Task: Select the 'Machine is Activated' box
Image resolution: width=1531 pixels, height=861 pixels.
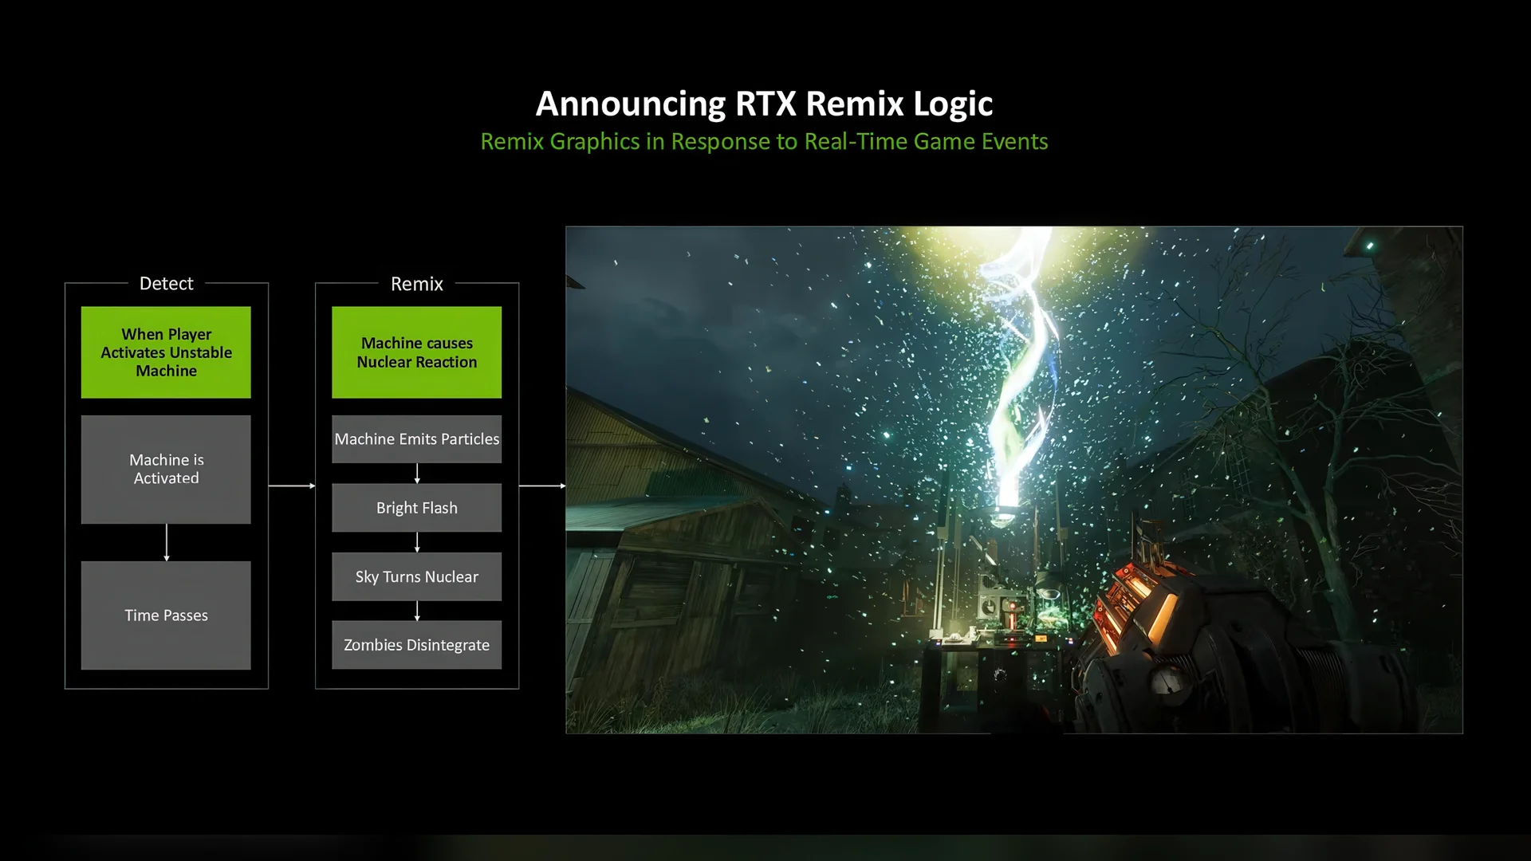Action: (166, 470)
